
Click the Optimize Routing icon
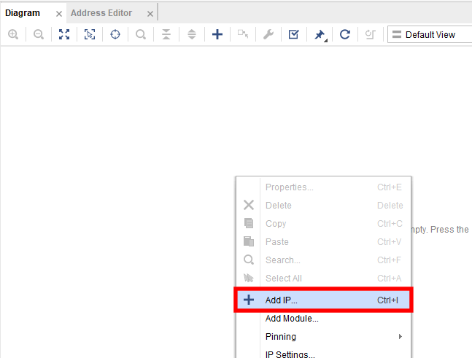[371, 34]
